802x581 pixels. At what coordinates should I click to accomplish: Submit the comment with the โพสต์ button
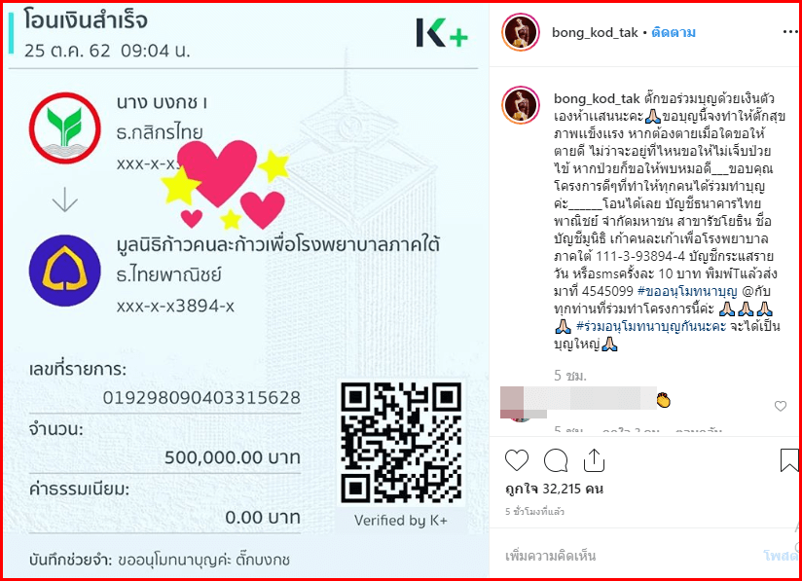coord(781,556)
